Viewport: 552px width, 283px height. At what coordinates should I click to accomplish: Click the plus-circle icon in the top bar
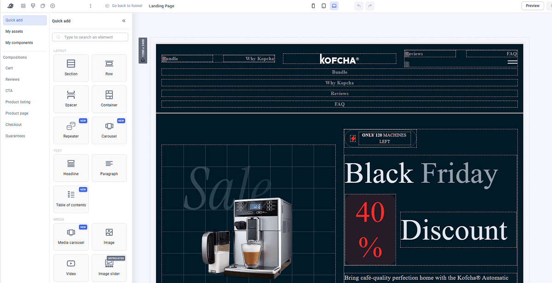point(52,6)
